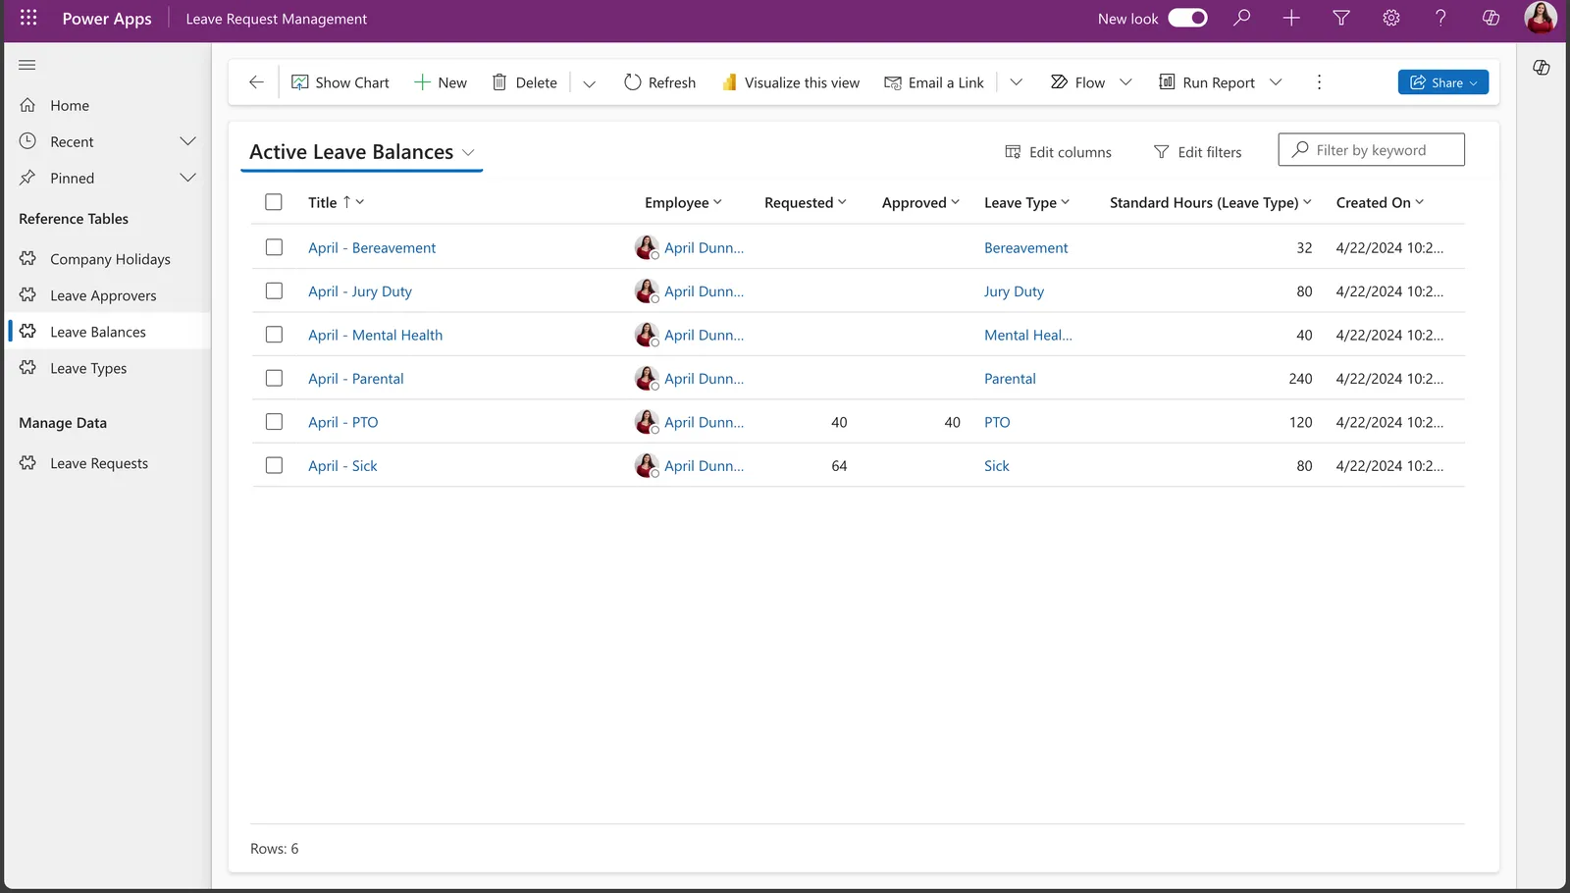1570x893 pixels.
Task: Expand the Recent section chevron
Action: 187,141
